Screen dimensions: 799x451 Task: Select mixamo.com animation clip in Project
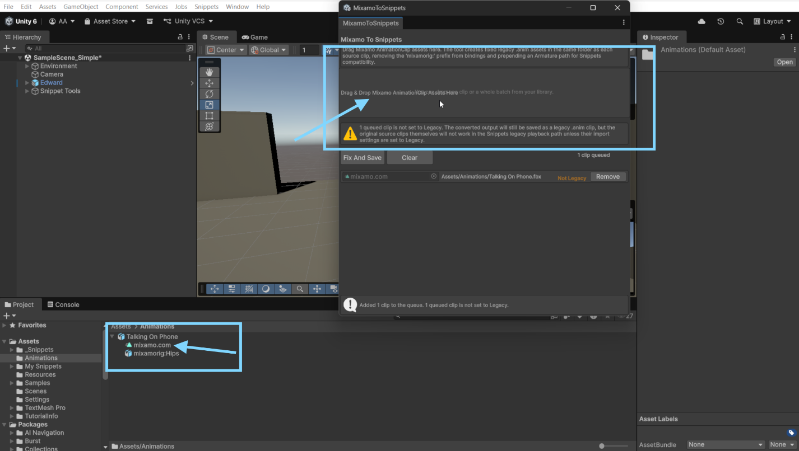pyautogui.click(x=152, y=345)
